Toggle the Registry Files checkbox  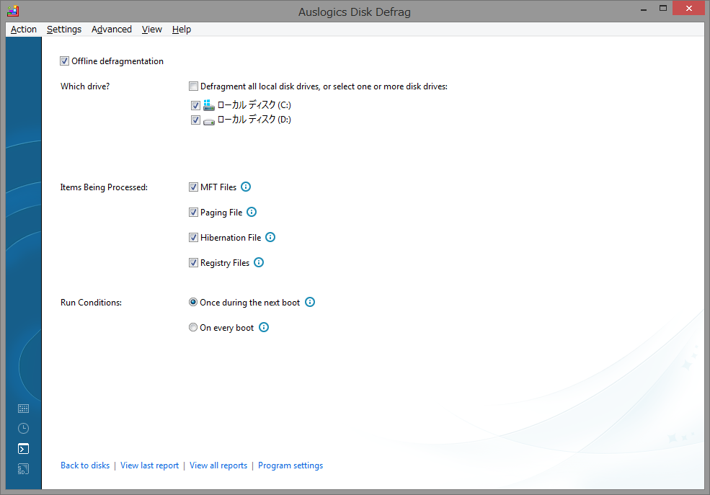[193, 262]
